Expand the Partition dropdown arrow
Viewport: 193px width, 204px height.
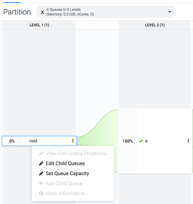(x=170, y=12)
